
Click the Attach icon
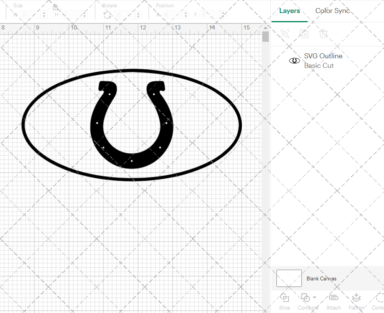[x=333, y=301]
